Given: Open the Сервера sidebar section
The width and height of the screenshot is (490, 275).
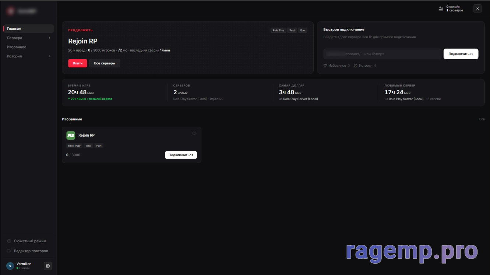Looking at the screenshot, I should (x=29, y=38).
